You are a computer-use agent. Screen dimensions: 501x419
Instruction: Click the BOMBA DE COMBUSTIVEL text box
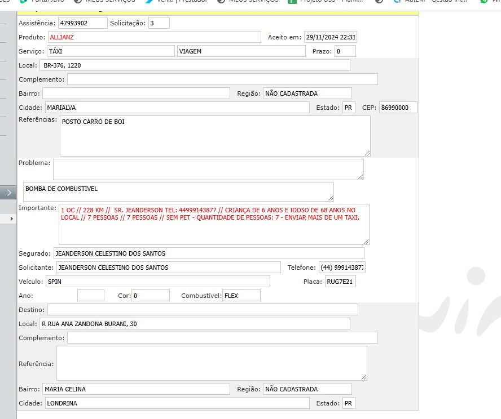(x=179, y=192)
